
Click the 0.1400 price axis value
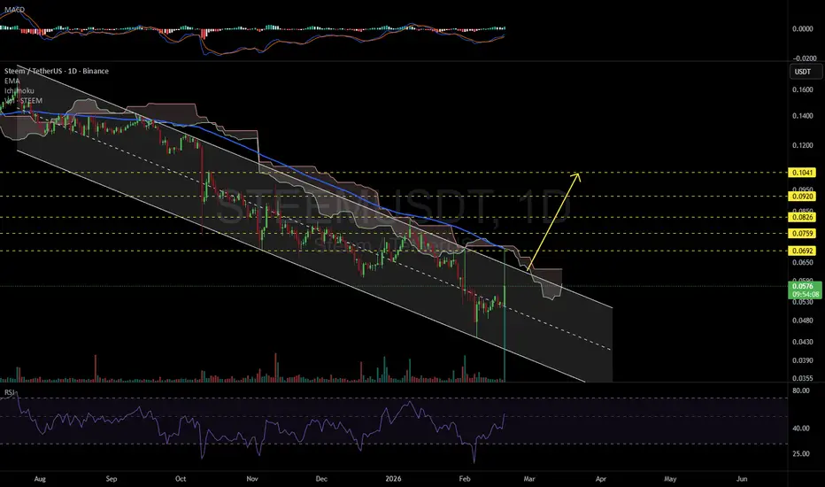[x=802, y=116]
